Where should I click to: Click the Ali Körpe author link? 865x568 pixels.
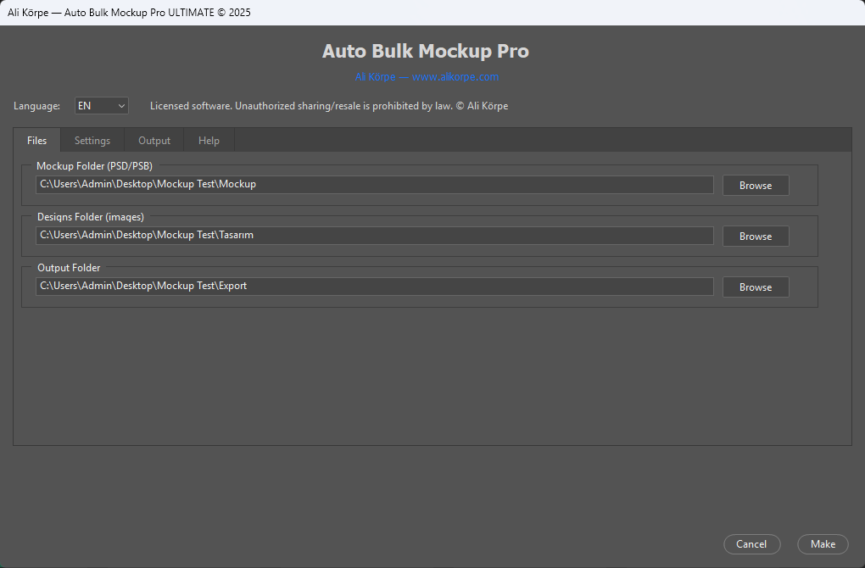(374, 76)
